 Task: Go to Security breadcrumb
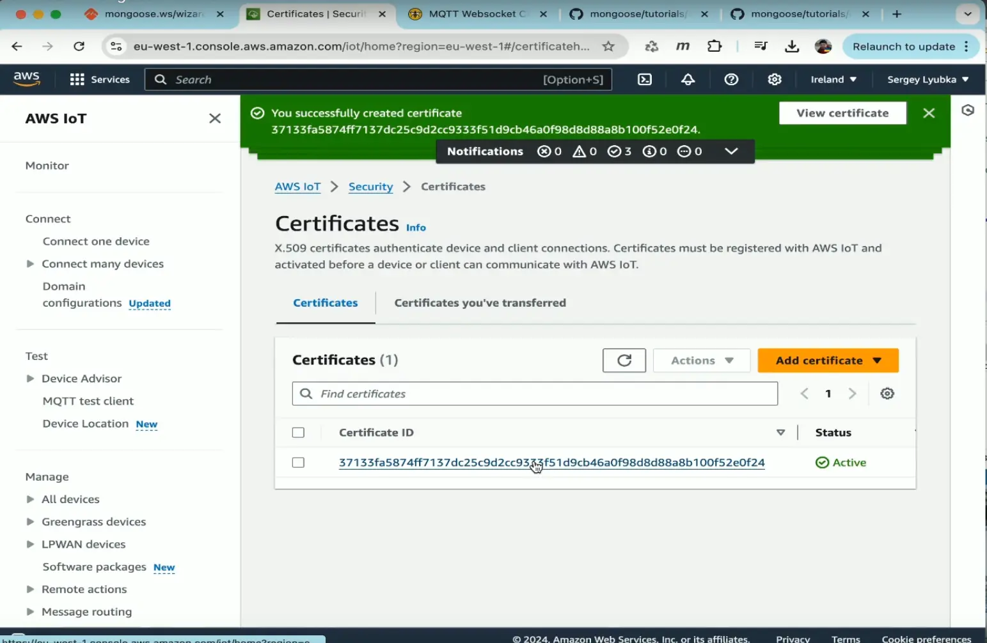[370, 187]
